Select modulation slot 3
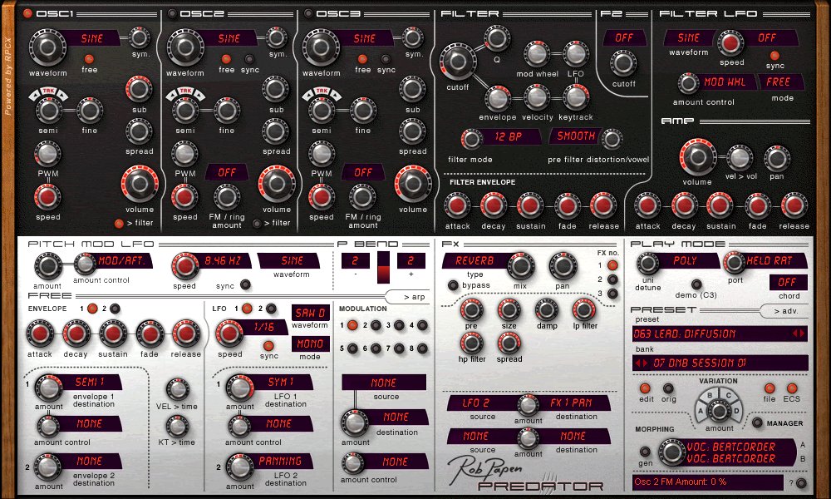Screen dimensions: 831x499 (399, 325)
